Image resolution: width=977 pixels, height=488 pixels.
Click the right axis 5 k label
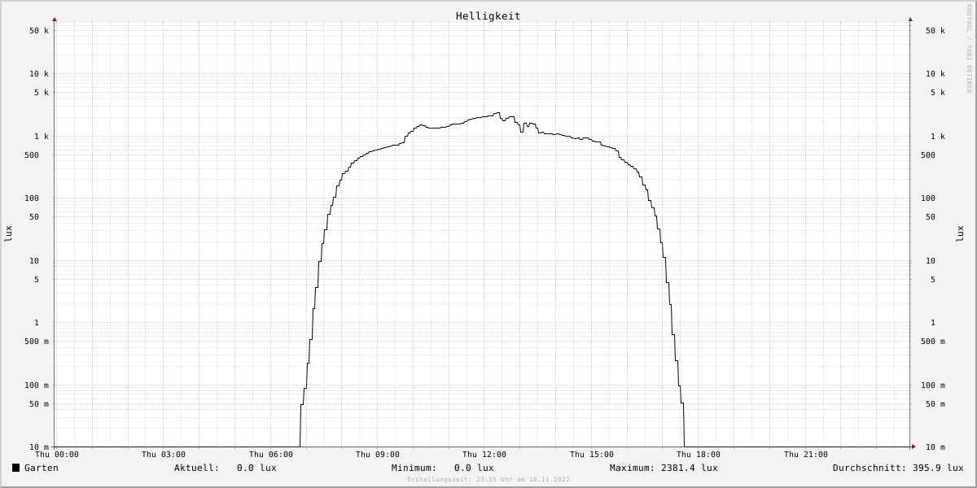click(938, 93)
